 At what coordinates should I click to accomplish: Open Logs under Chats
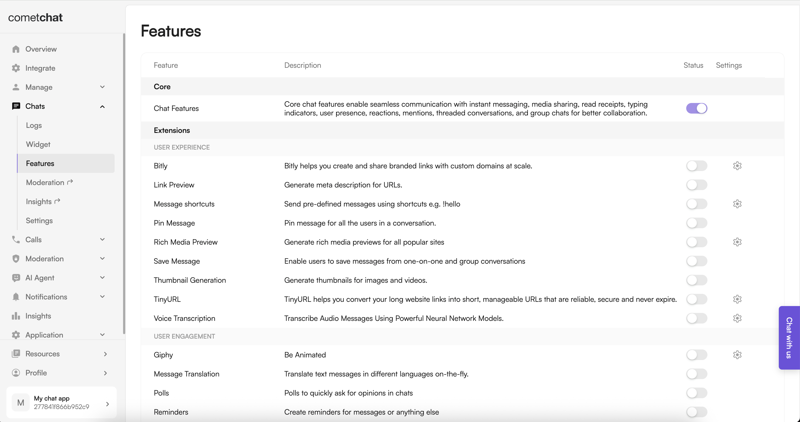pos(34,125)
